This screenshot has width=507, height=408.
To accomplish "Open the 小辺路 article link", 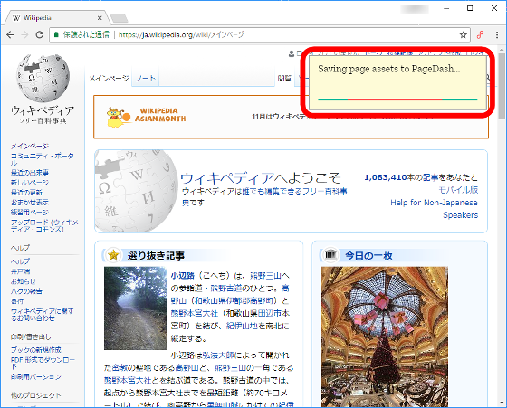I will point(183,276).
